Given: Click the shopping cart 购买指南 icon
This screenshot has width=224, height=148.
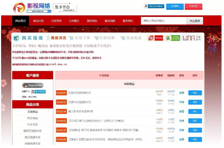Looking at the screenshot, I should coord(16,38).
